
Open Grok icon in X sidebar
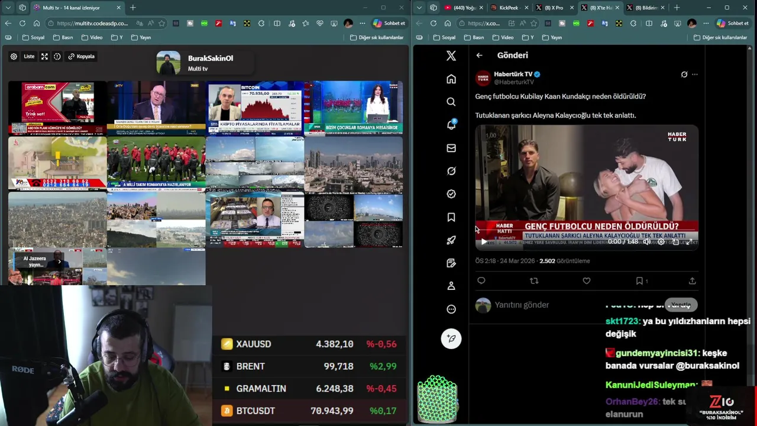tap(451, 171)
